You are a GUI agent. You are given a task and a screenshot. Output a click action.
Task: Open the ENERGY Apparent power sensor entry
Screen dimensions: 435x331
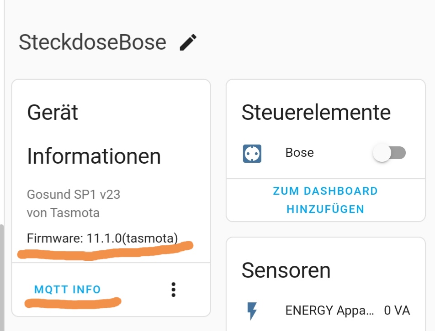(329, 311)
